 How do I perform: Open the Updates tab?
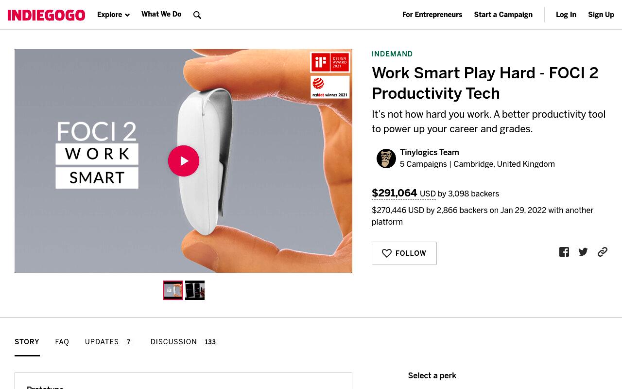click(x=108, y=342)
